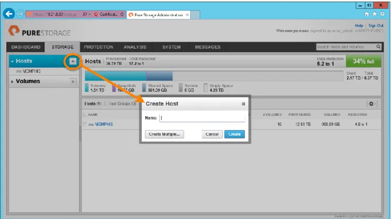Open the gear settings dropdown in hosts table

point(372,104)
